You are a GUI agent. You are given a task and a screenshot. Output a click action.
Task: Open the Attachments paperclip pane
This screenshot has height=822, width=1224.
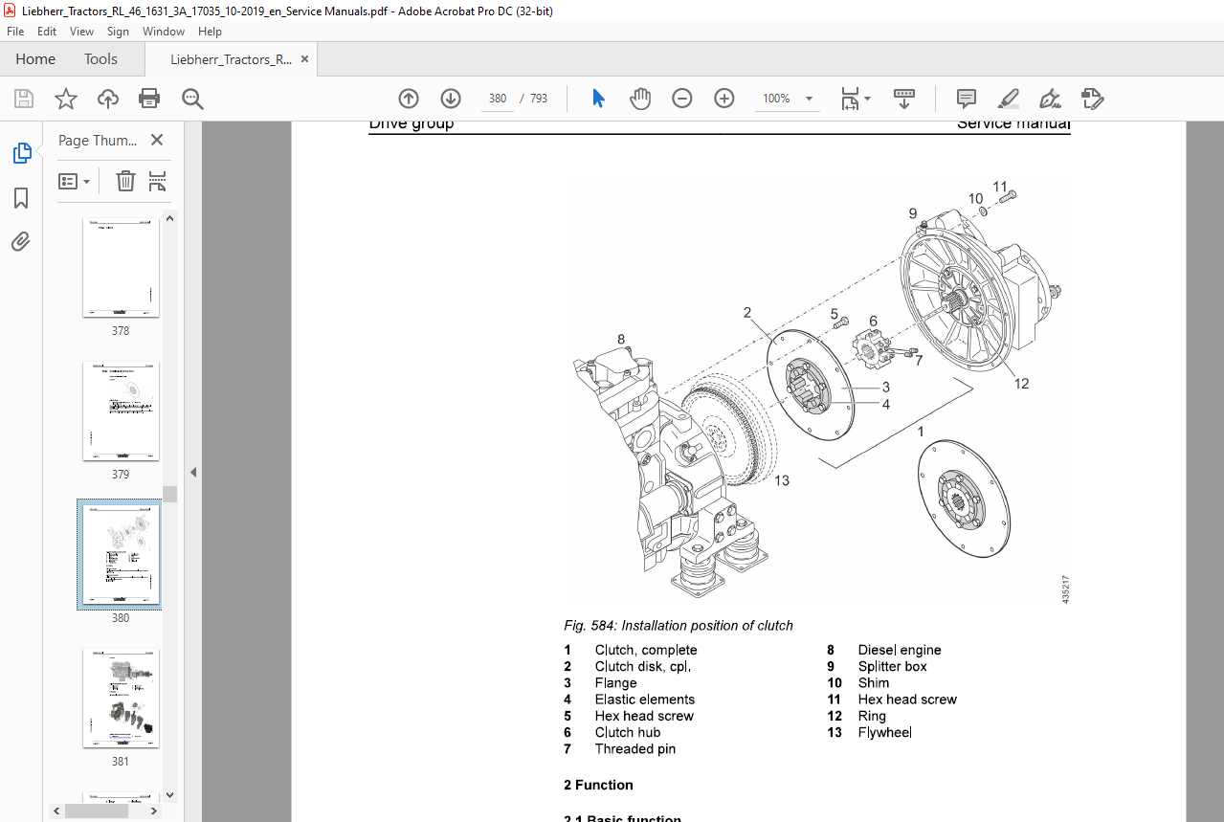(x=21, y=241)
